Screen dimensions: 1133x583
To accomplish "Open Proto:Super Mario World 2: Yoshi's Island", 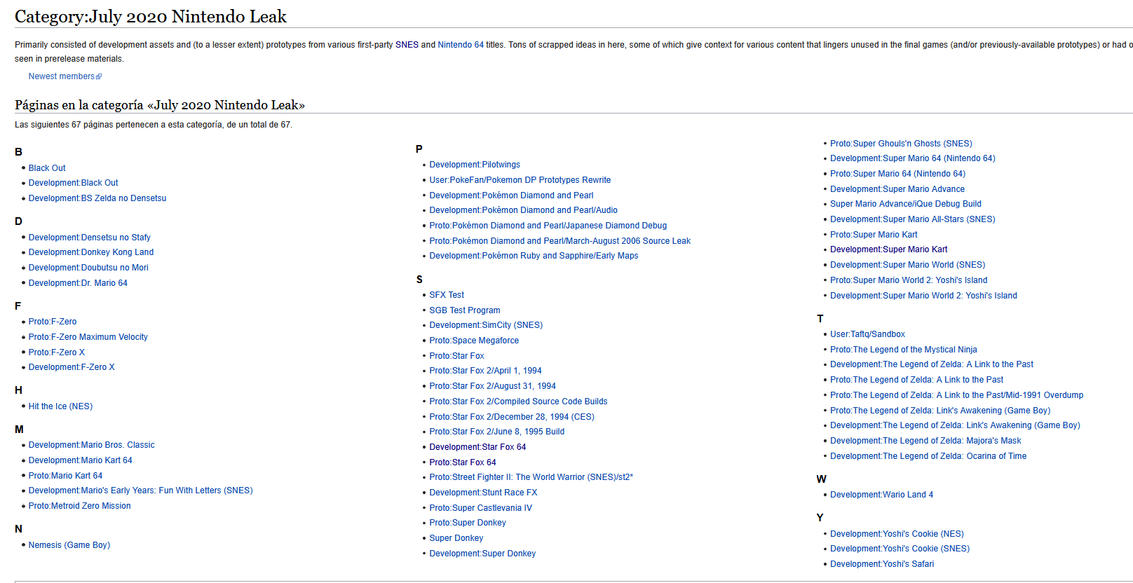I will (x=909, y=280).
